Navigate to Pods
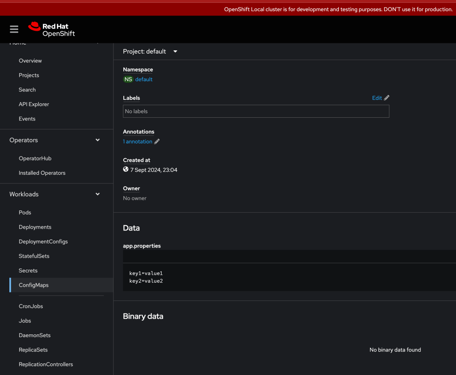Image resolution: width=456 pixels, height=375 pixels. point(25,213)
